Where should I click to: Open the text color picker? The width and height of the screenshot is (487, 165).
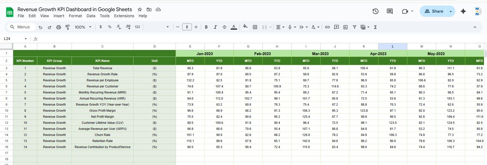234,27
